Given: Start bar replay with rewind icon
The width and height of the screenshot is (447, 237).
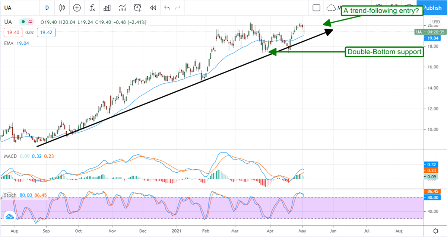Looking at the screenshot, I should click(x=153, y=8).
